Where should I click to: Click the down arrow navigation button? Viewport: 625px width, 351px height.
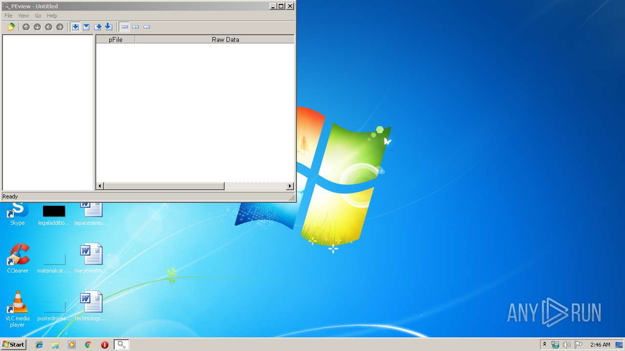(x=37, y=27)
